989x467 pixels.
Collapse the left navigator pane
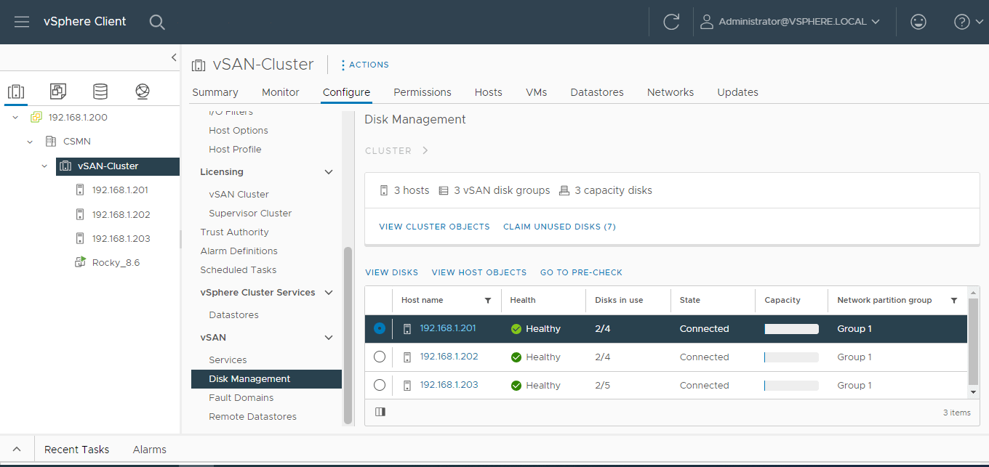(x=174, y=57)
